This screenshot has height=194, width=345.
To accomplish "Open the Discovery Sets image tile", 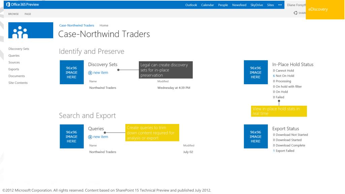I will (72, 72).
